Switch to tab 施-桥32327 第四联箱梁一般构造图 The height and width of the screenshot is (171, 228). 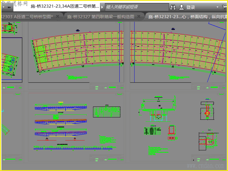pos(101,17)
